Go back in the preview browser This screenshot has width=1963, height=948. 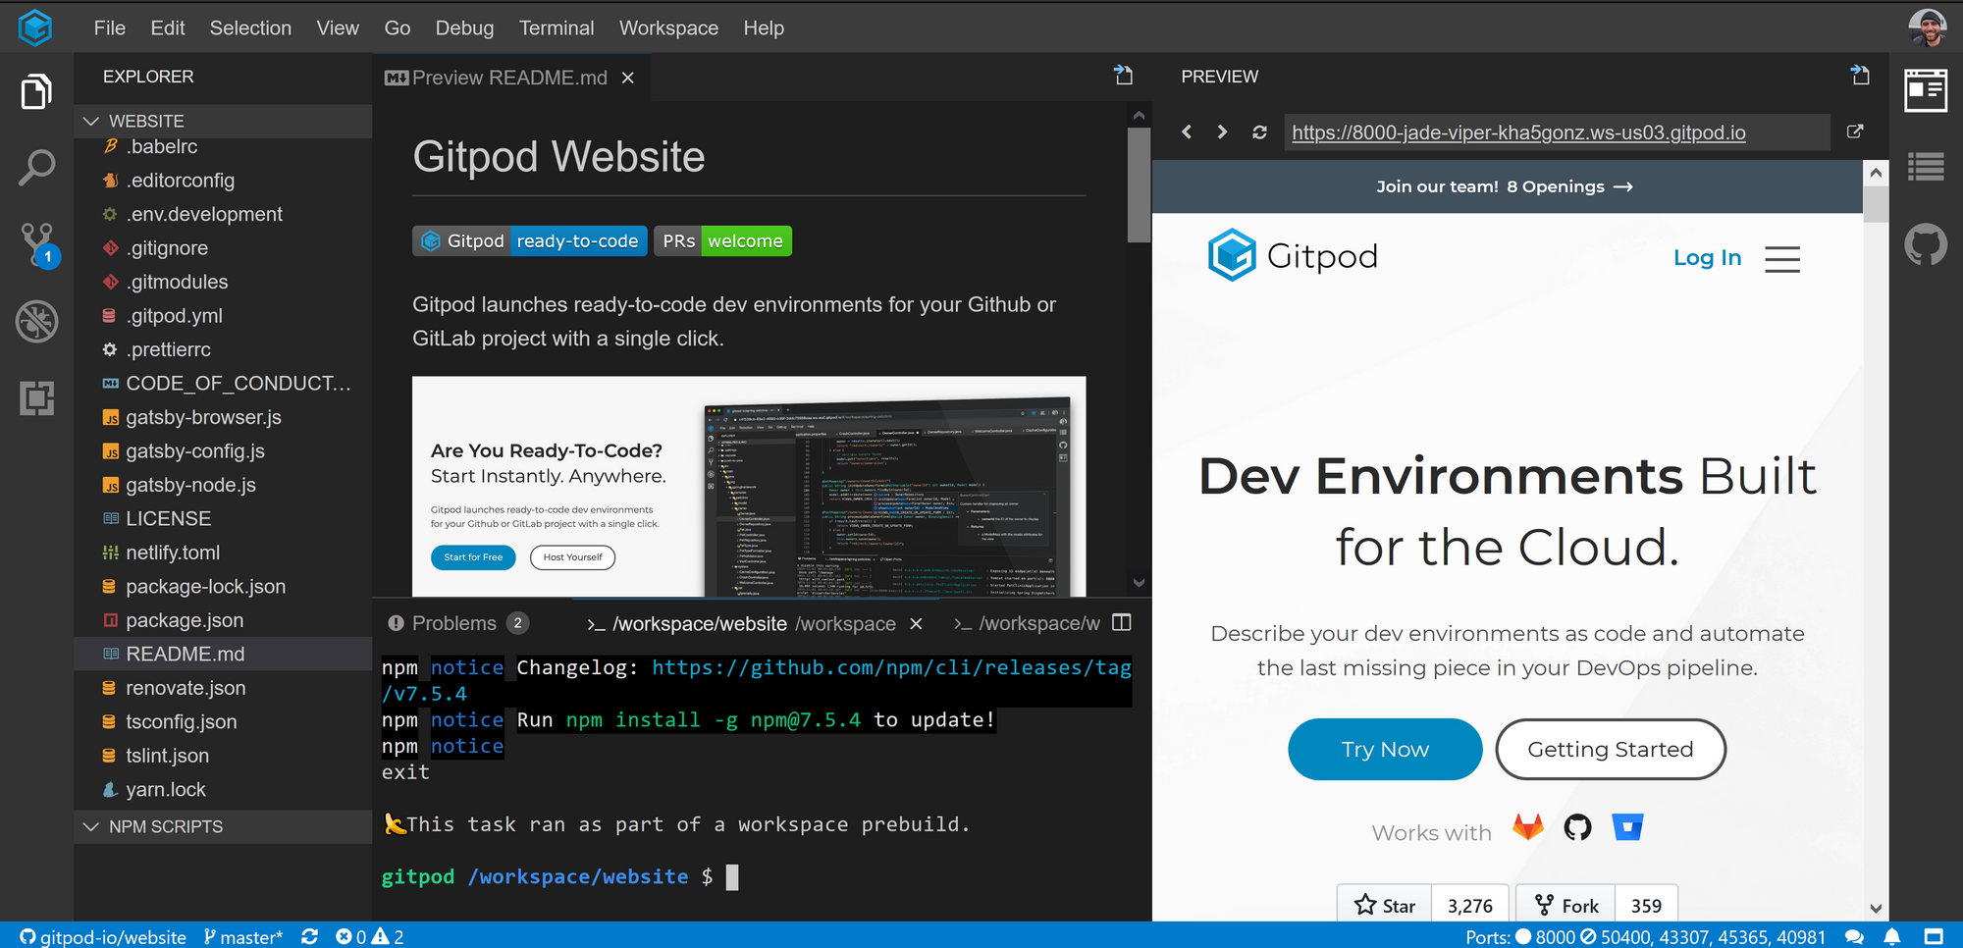click(x=1187, y=132)
